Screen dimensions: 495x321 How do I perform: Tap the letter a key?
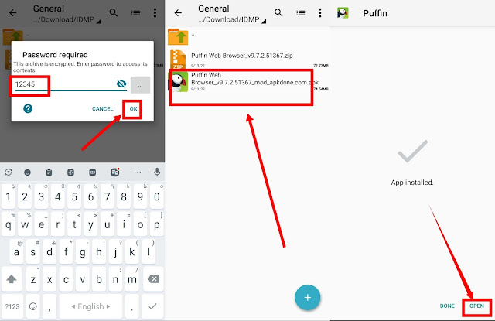(16, 252)
